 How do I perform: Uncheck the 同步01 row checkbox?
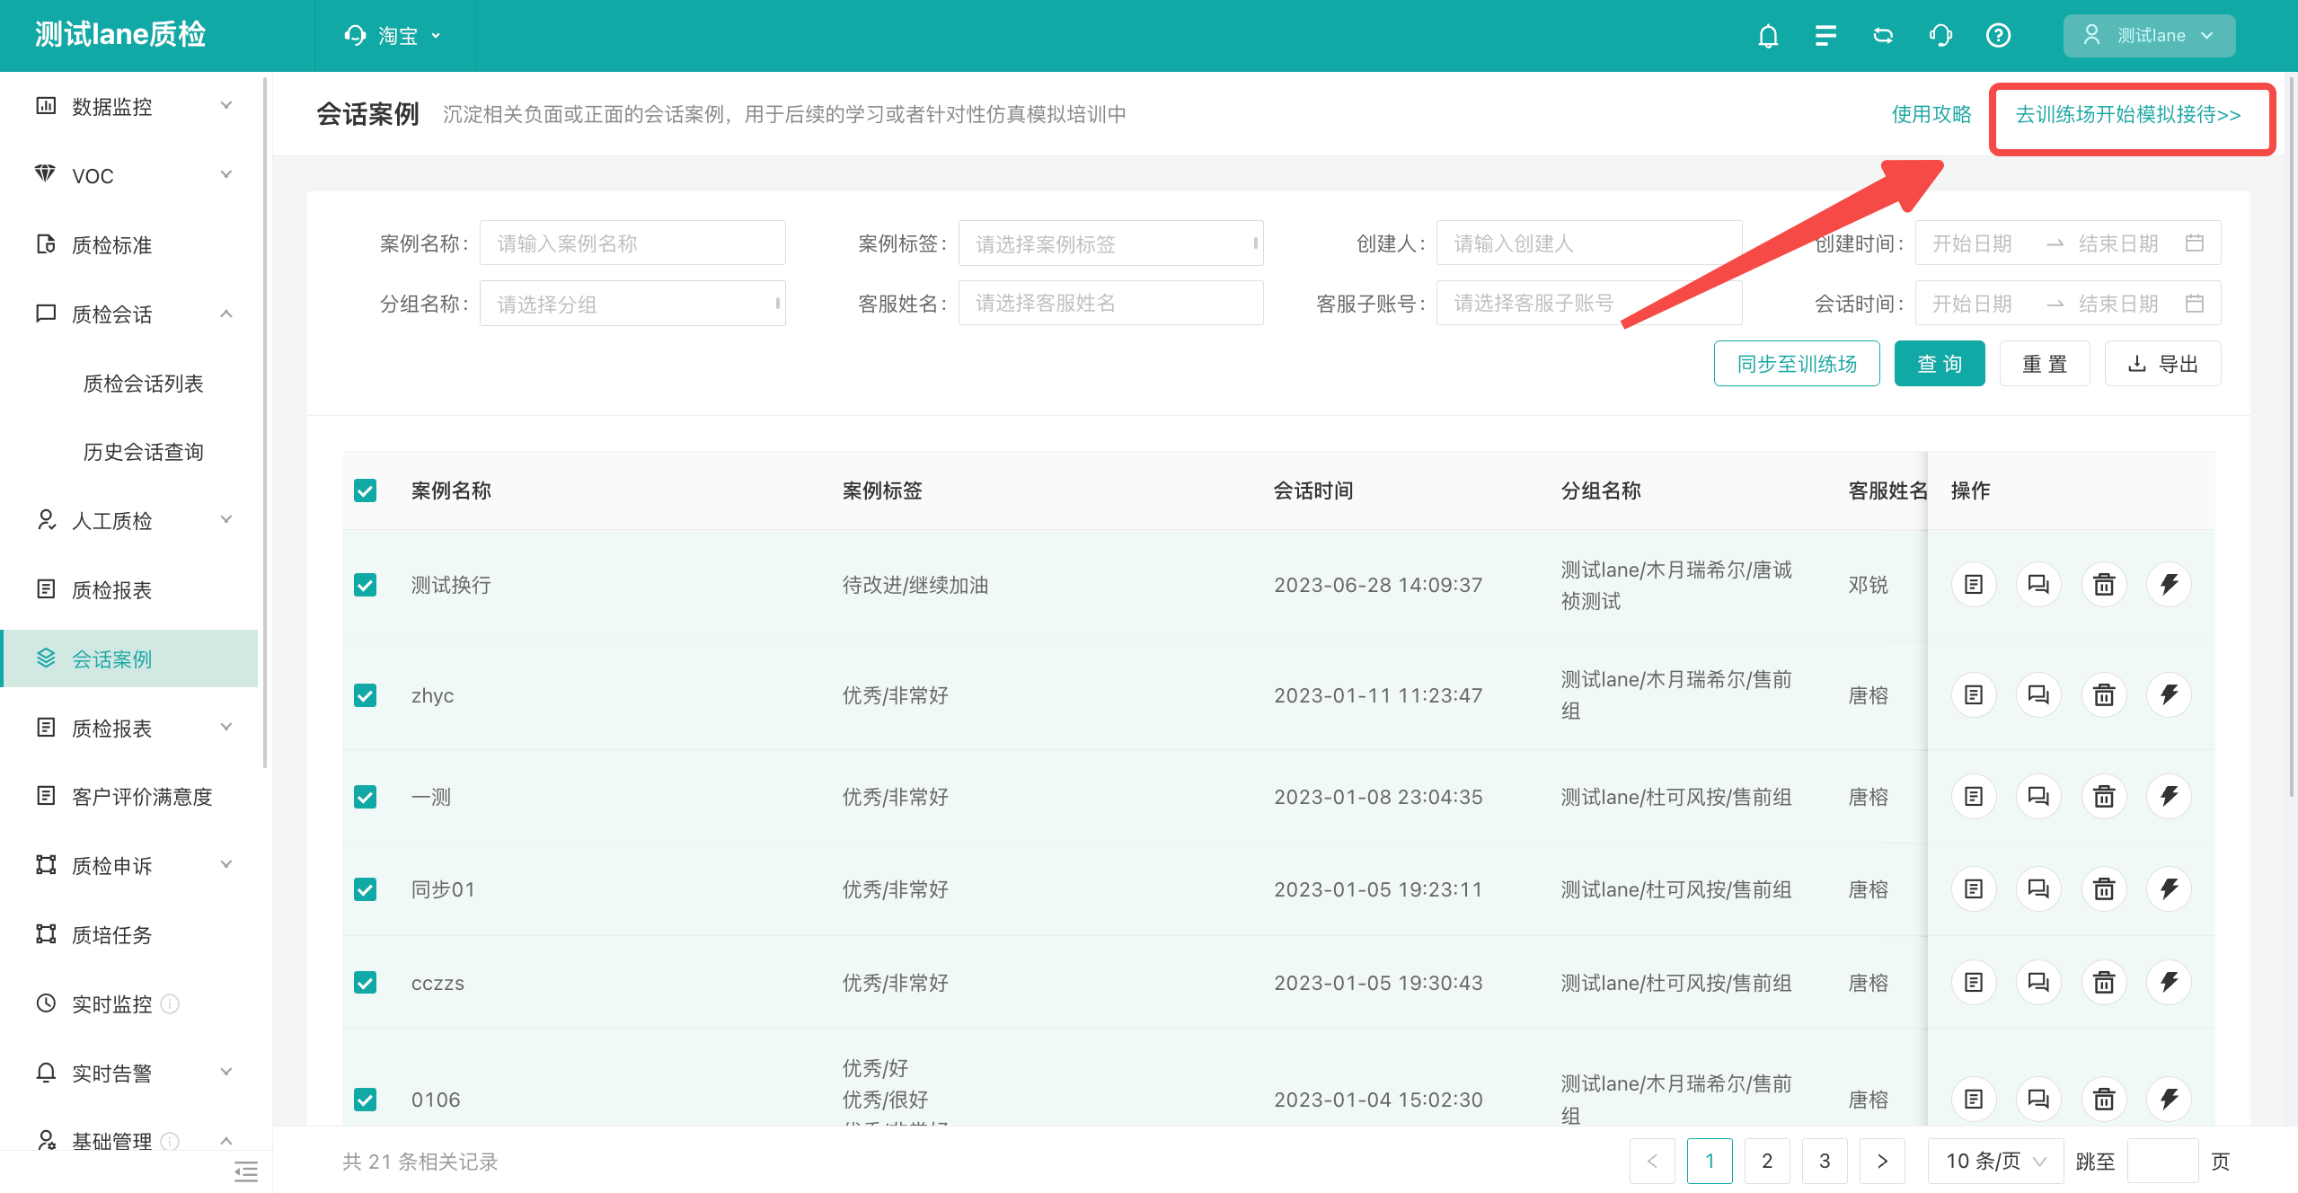point(365,889)
